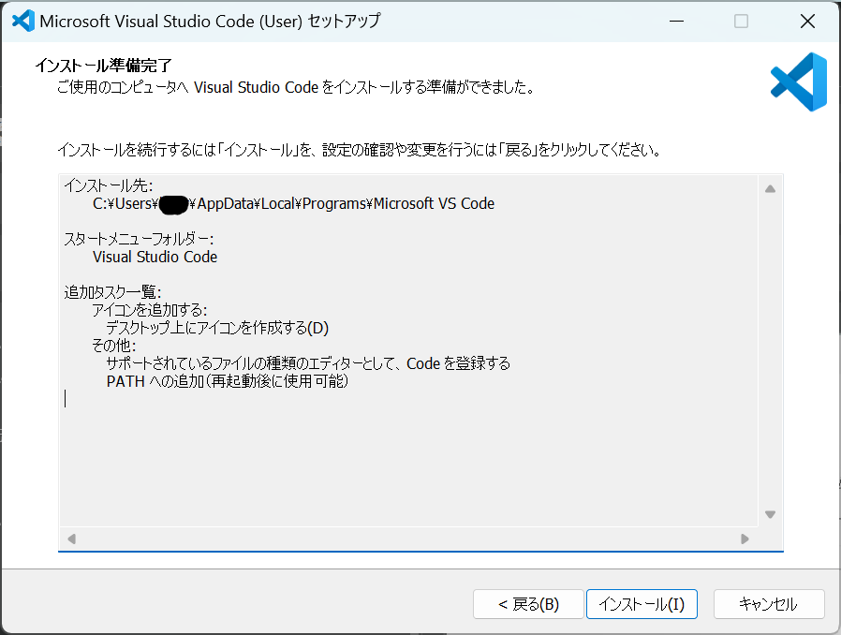841x635 pixels.
Task: Click the 'インストール先:' label
Action: point(109,185)
